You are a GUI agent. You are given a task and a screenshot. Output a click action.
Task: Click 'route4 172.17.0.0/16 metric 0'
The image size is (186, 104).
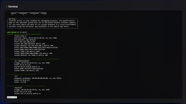click(x=27, y=94)
